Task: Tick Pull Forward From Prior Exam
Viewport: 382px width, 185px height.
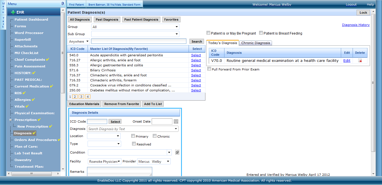Action: pos(209,69)
